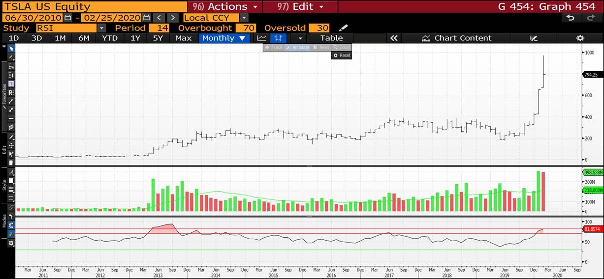Select the 3D range tab
The height and width of the screenshot is (279, 604).
(x=37, y=38)
